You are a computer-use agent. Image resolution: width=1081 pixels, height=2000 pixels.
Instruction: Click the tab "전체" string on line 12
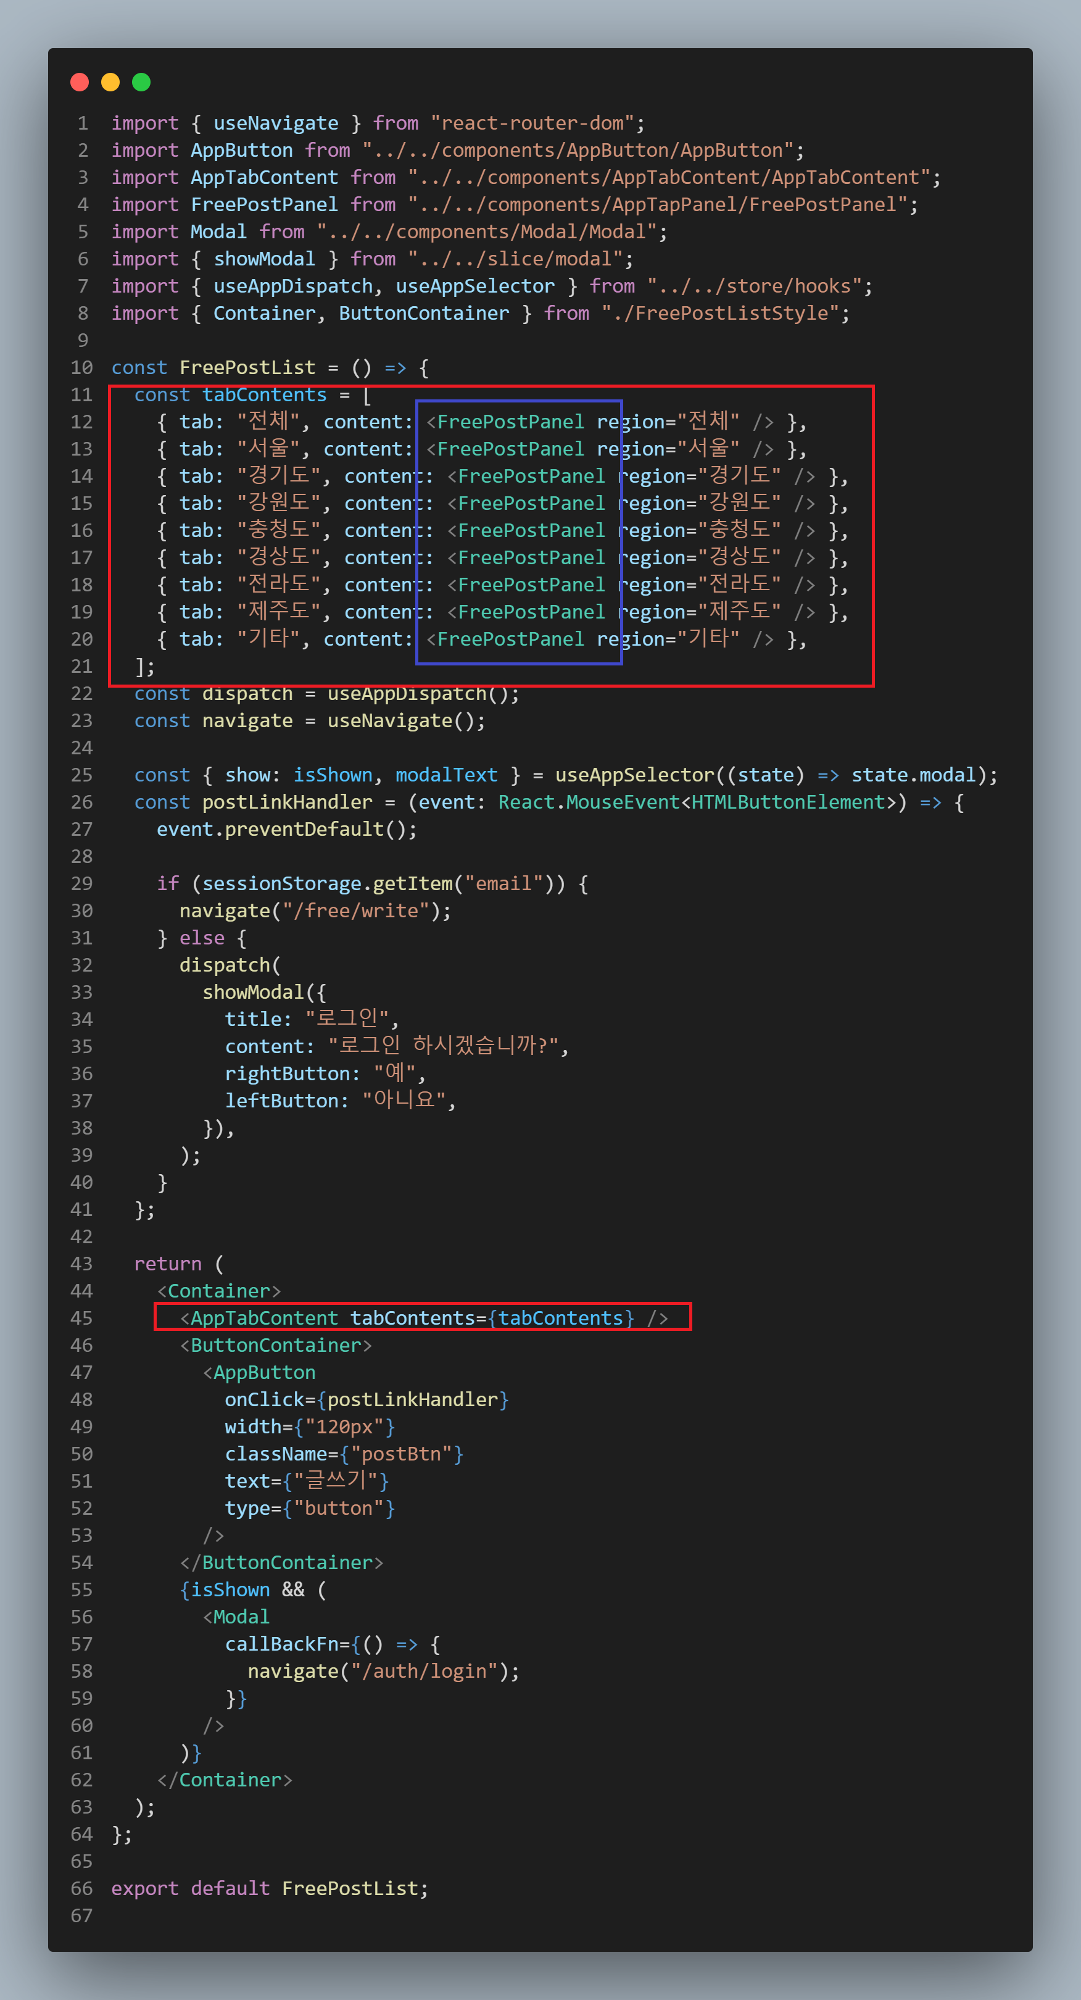(268, 422)
